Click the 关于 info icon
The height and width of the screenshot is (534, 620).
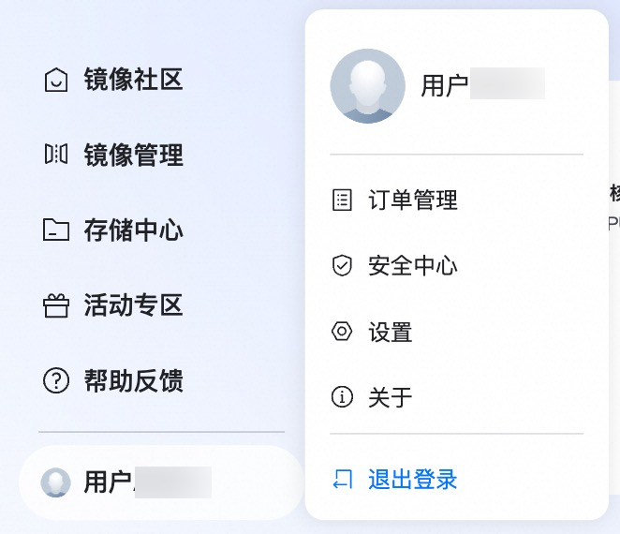click(x=342, y=396)
